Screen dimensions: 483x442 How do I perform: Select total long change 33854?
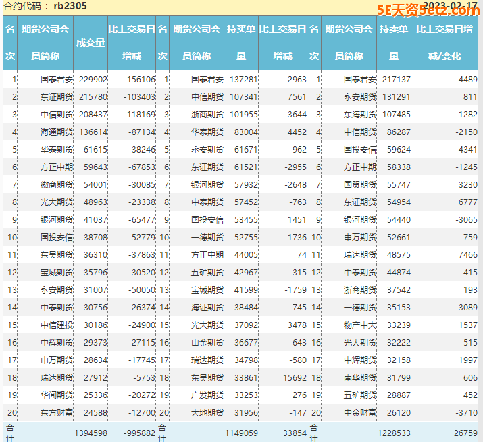(295, 433)
